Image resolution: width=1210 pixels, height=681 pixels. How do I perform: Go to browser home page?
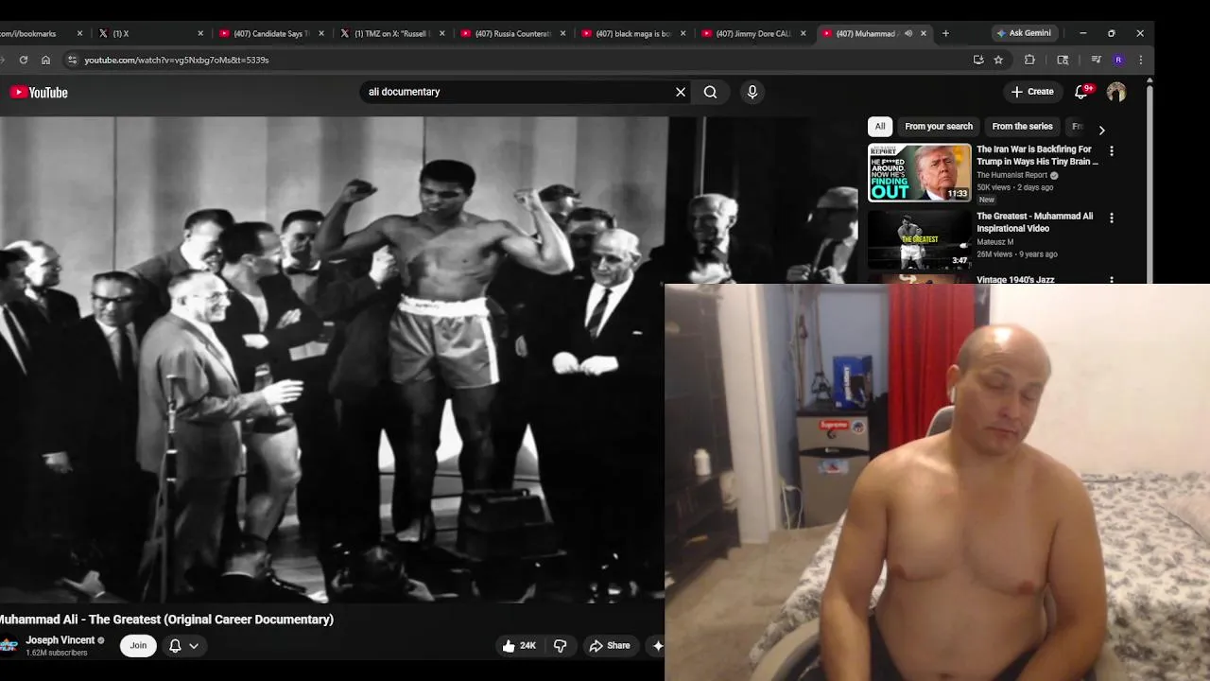[x=45, y=60]
